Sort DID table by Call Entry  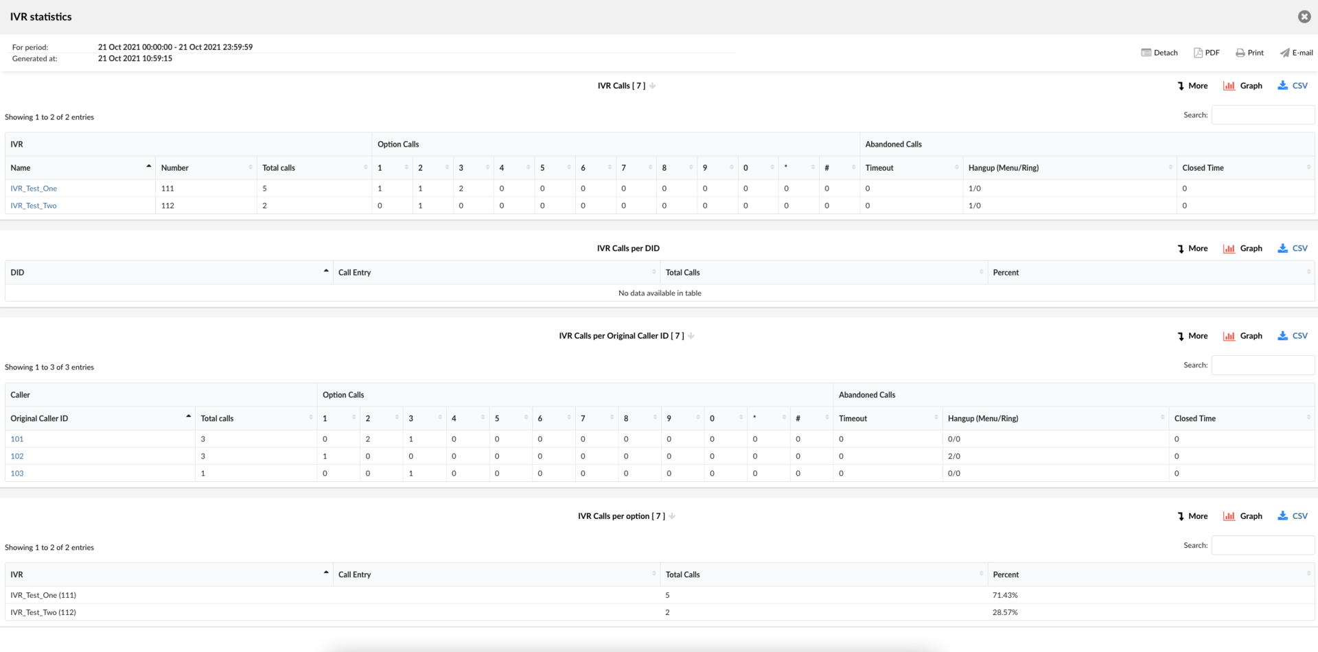tap(496, 273)
